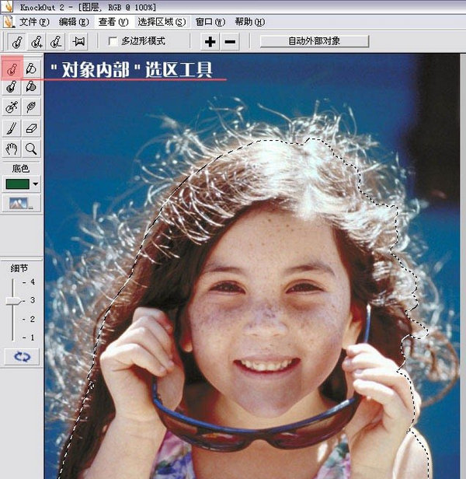Switch to subtract-from-selection mode icon
Viewport: 466px width, 479px height.
tap(56, 41)
